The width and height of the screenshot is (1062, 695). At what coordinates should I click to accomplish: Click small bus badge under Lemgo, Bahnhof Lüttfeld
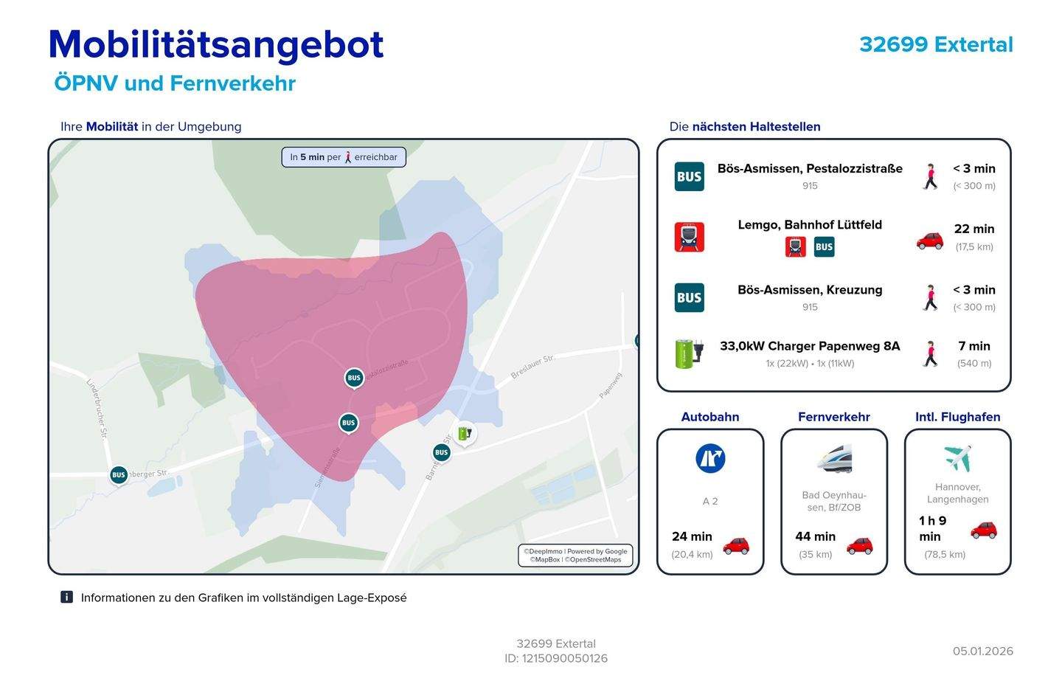[824, 247]
